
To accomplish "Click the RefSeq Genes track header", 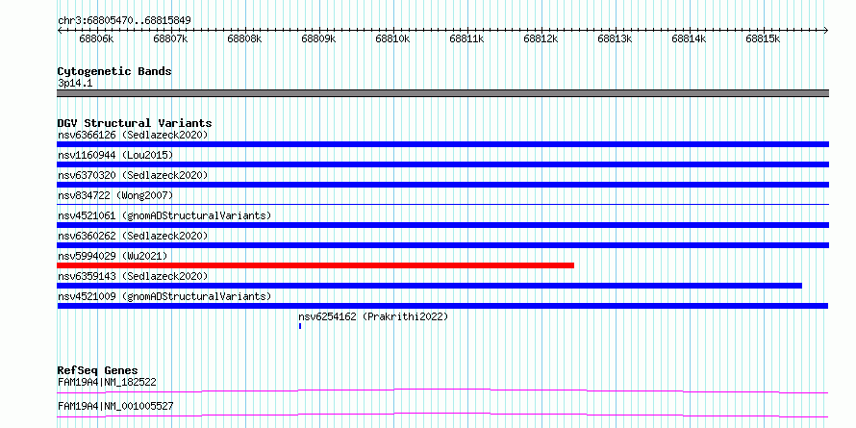I will tap(97, 371).
